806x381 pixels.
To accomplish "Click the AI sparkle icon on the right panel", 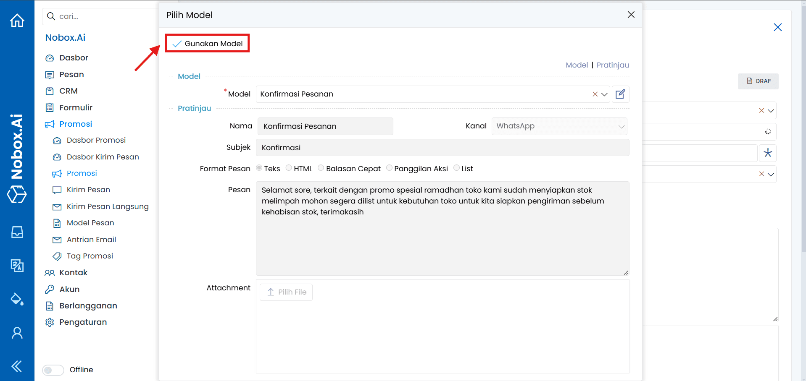I will coord(768,153).
